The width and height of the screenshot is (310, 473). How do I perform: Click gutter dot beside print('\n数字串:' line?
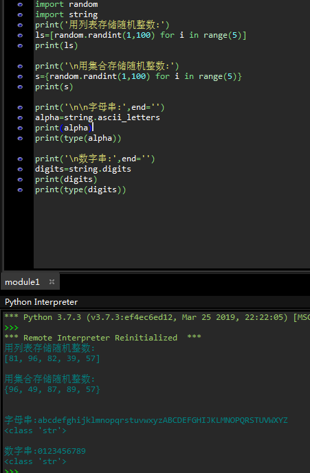tap(20, 159)
